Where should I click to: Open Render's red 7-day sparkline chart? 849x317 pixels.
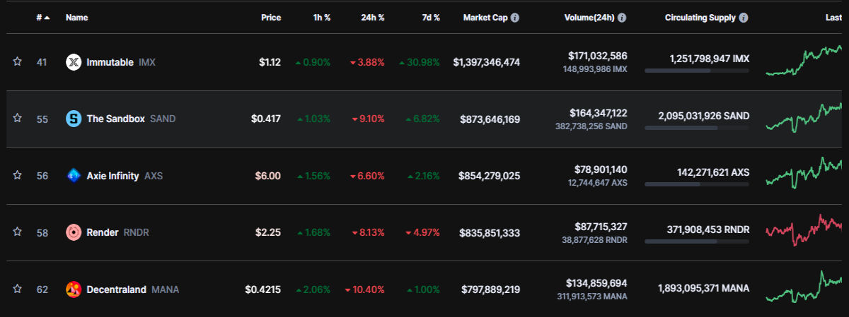coord(804,230)
